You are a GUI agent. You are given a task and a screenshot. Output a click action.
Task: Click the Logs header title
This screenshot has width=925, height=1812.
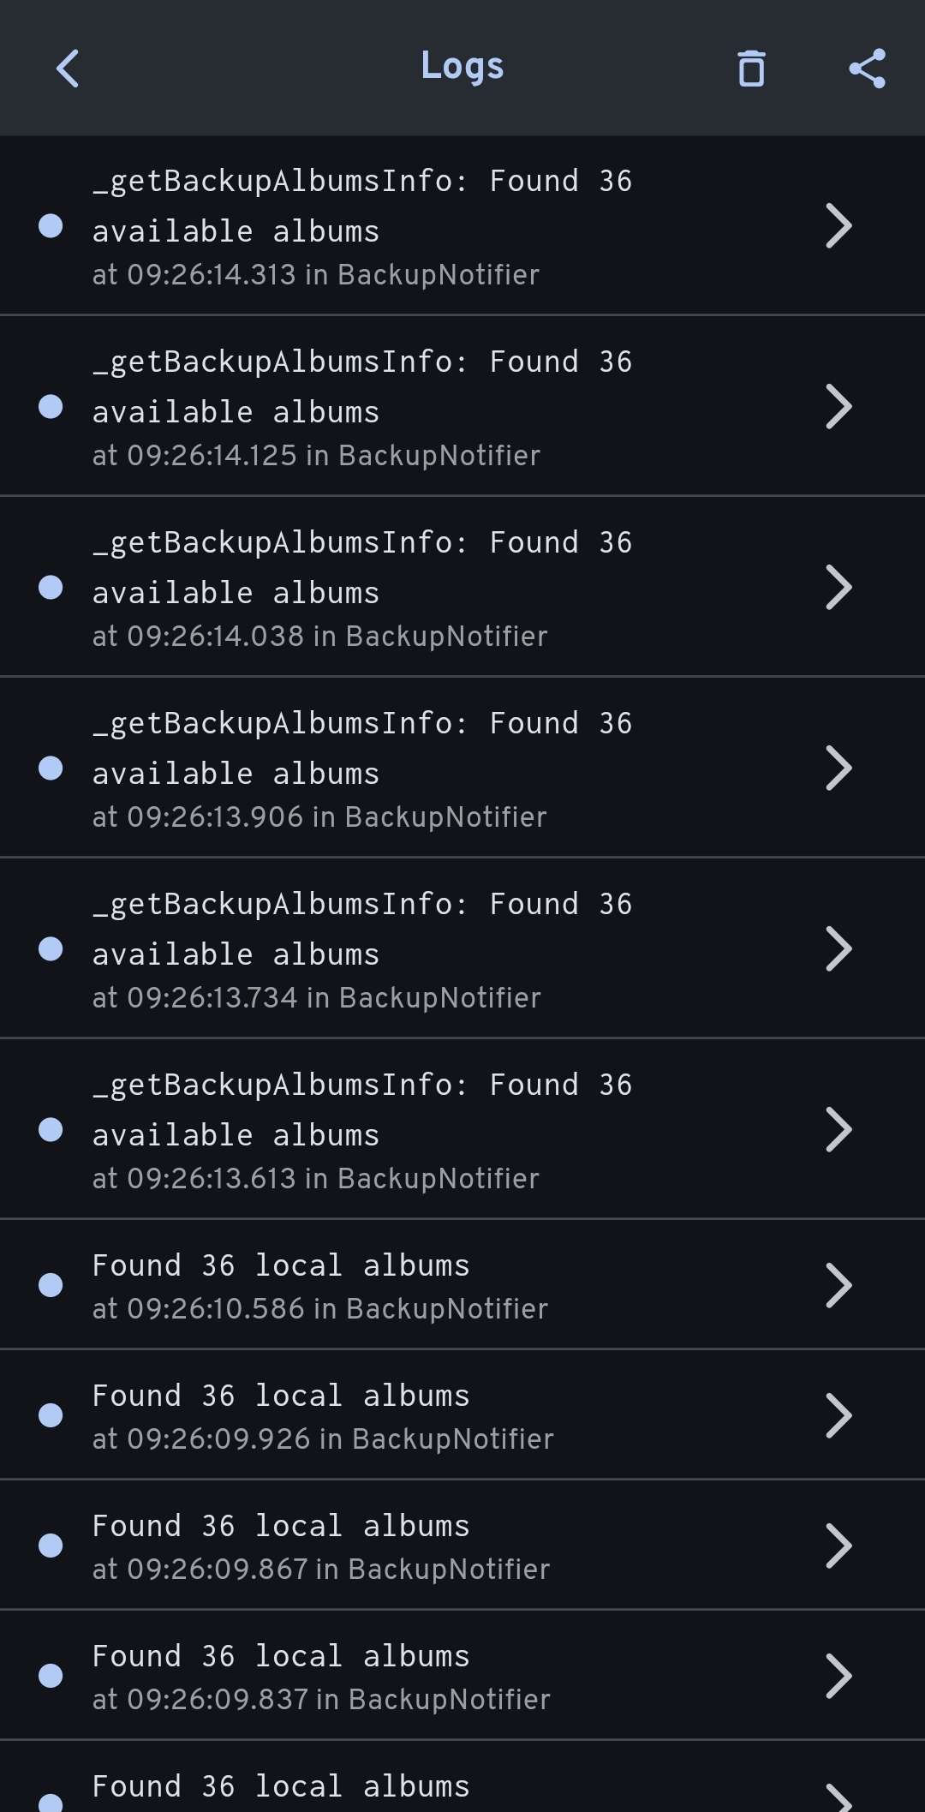pos(462,67)
